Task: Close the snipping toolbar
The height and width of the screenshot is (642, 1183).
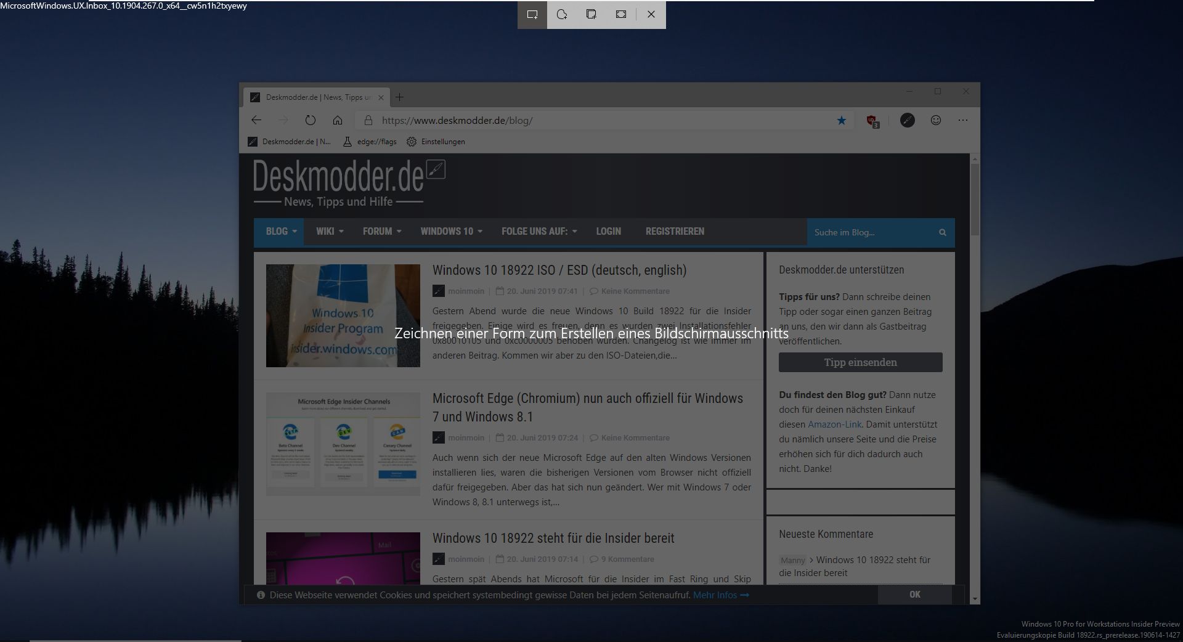Action: pyautogui.click(x=651, y=14)
